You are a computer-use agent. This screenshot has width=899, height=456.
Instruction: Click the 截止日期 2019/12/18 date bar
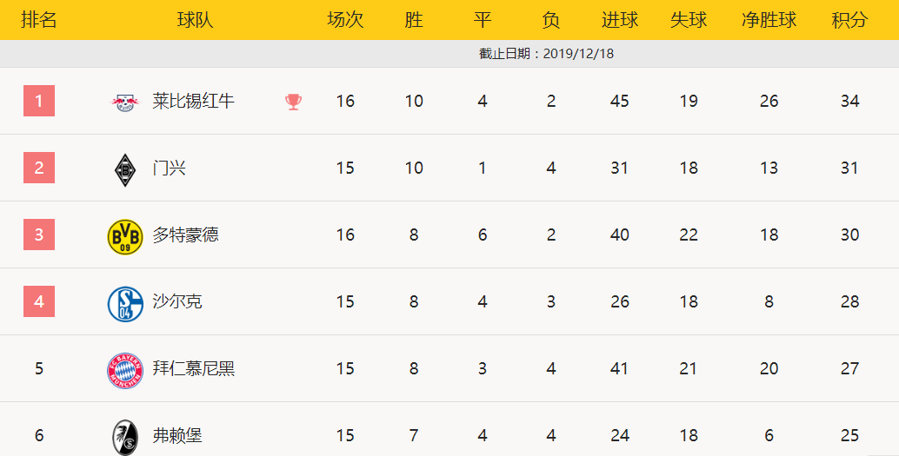(449, 53)
